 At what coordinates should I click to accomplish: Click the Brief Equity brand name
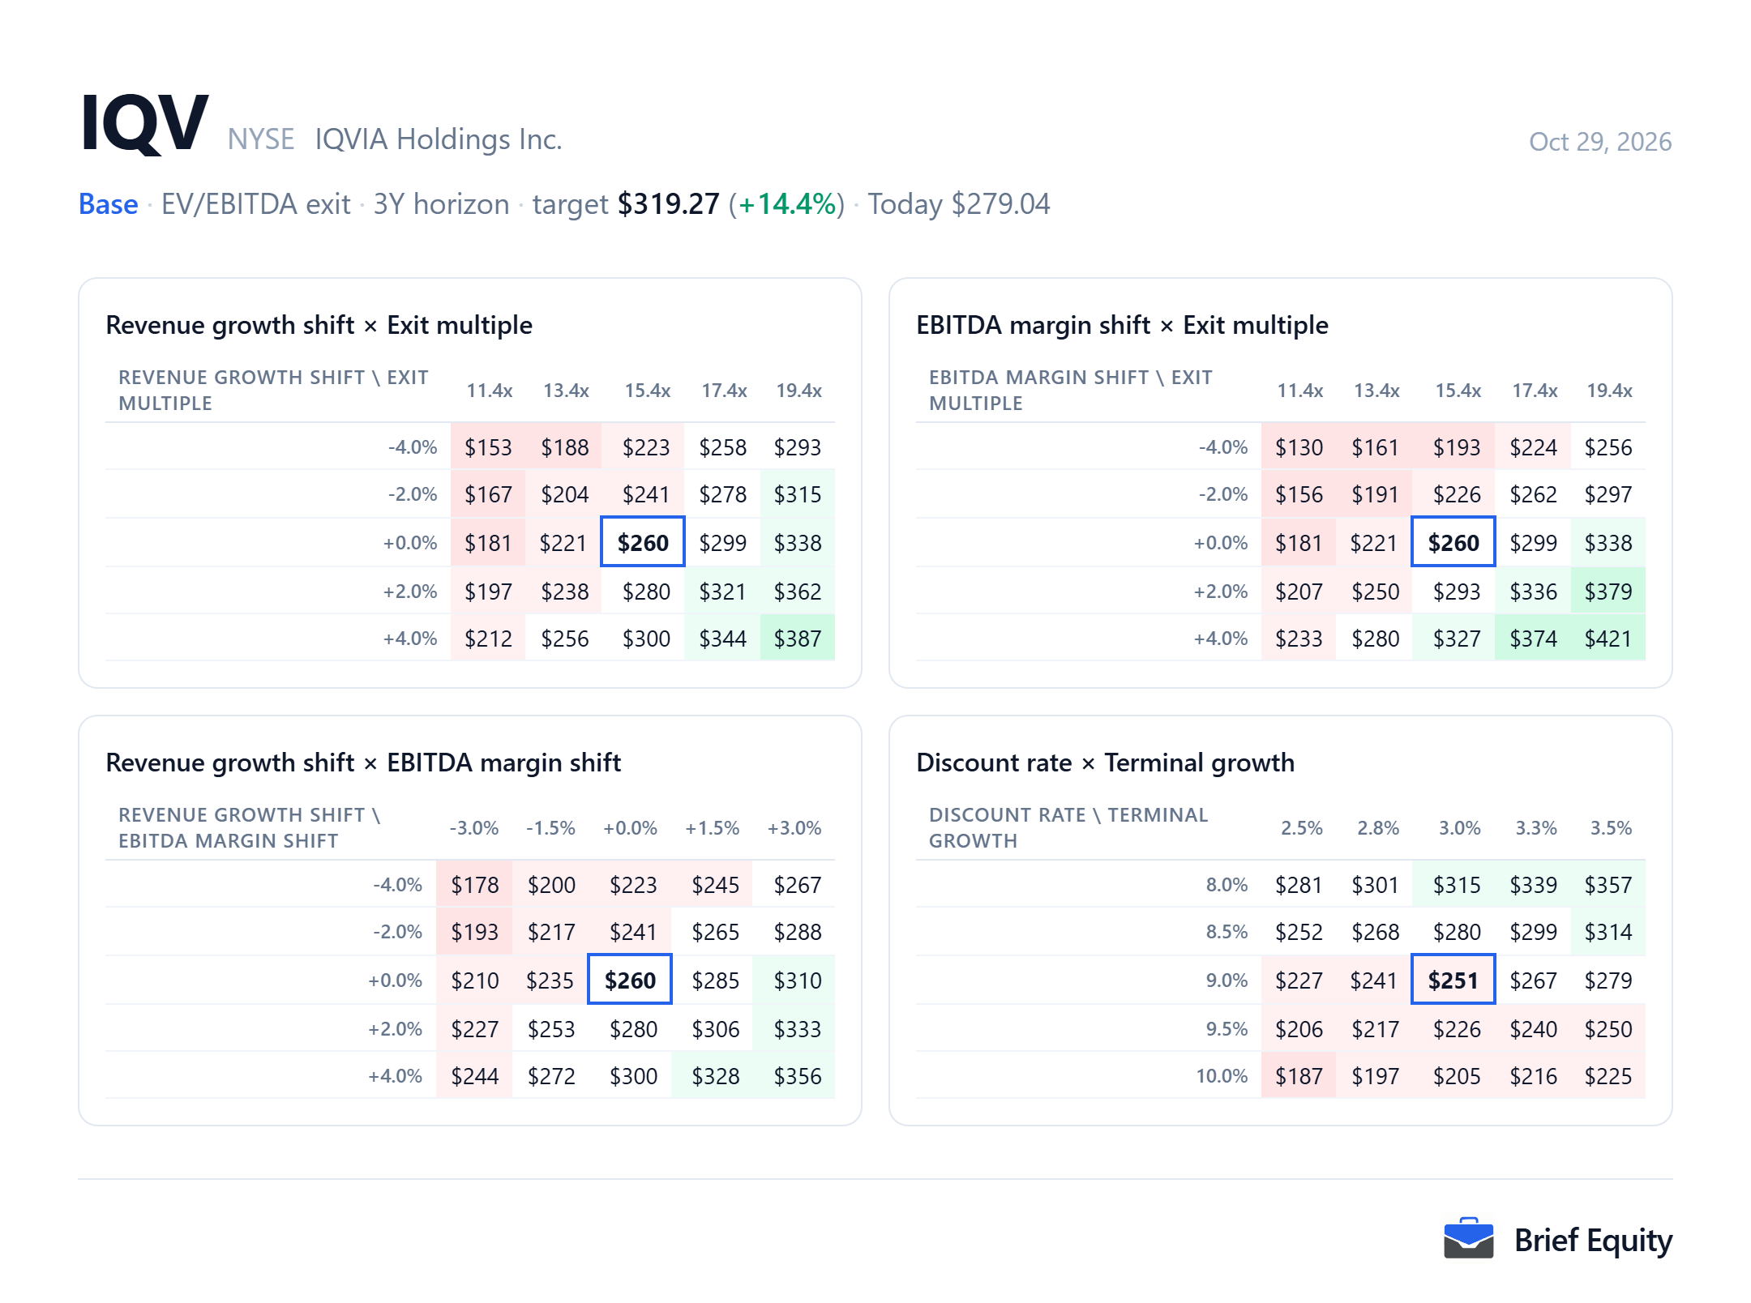pyautogui.click(x=1593, y=1241)
